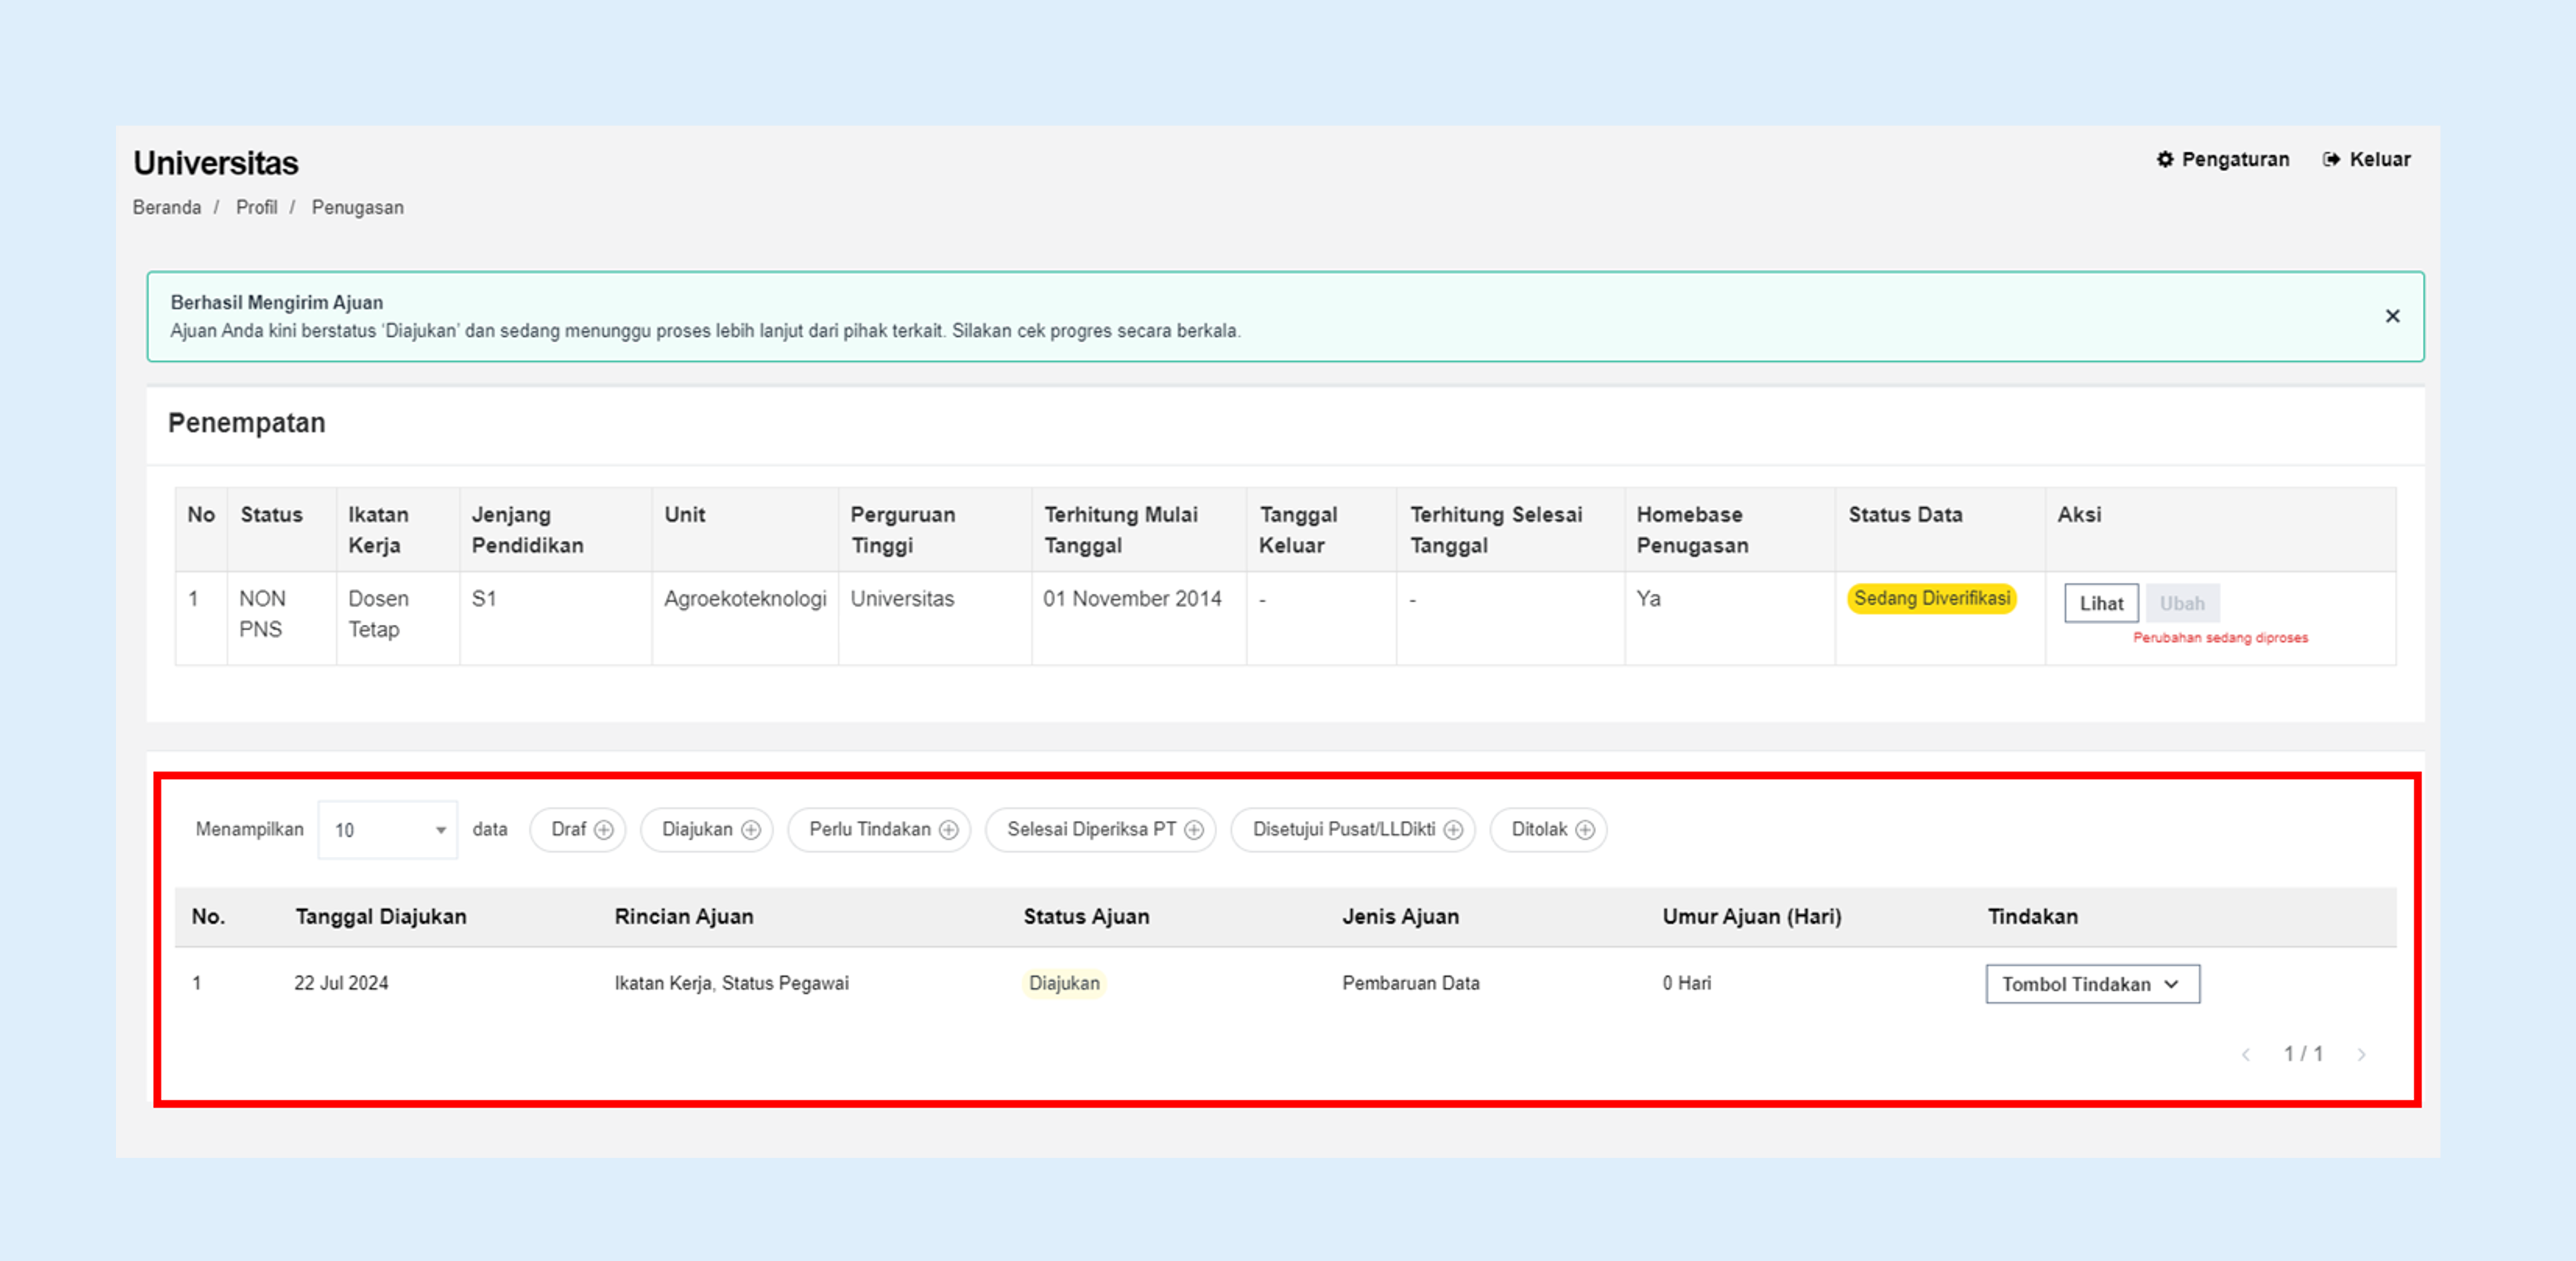The image size is (2576, 1261).
Task: Click the Jenis Ajuan column header
Action: coord(1400,916)
